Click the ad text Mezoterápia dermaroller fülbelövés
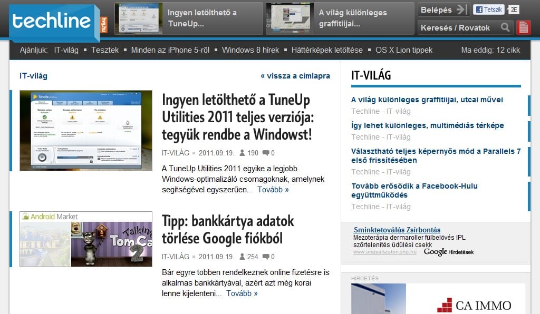Screen dimensions: 540x314 [409, 241]
